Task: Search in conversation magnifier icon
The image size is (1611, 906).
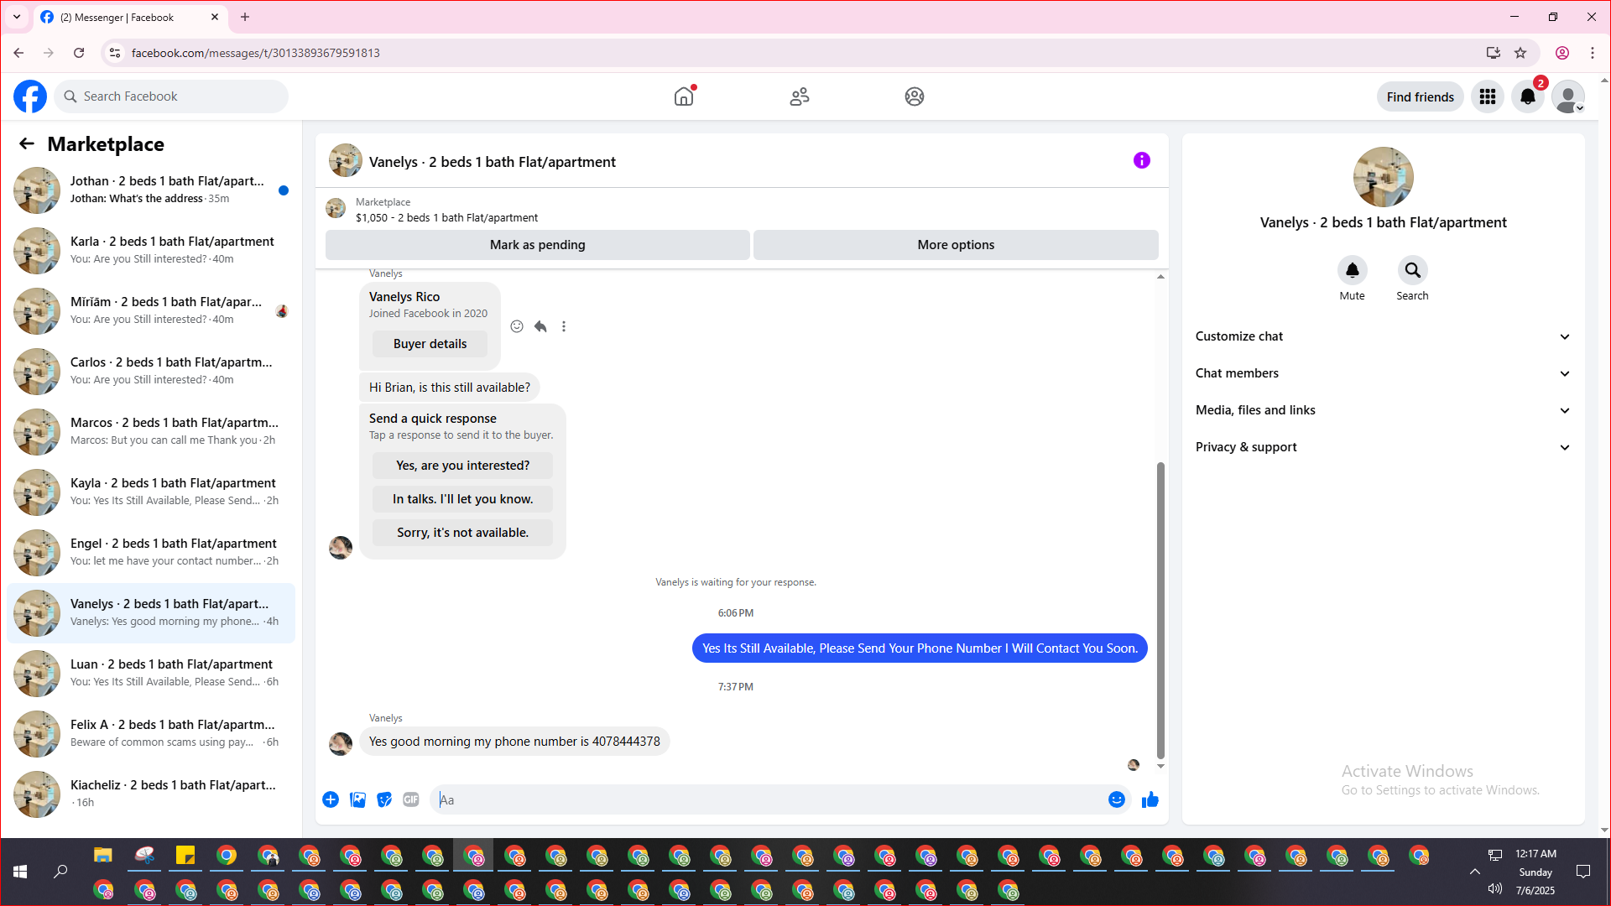Action: click(x=1412, y=270)
